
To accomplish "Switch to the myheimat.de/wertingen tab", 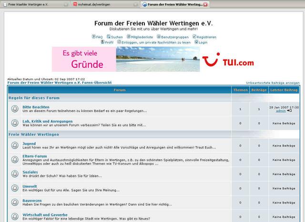I will click(x=105, y=4).
